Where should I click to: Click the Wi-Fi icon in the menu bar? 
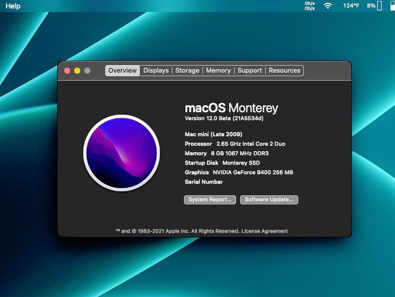[327, 6]
